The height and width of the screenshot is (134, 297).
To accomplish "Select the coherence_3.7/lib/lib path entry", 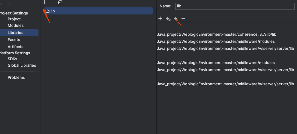I will coord(217,34).
